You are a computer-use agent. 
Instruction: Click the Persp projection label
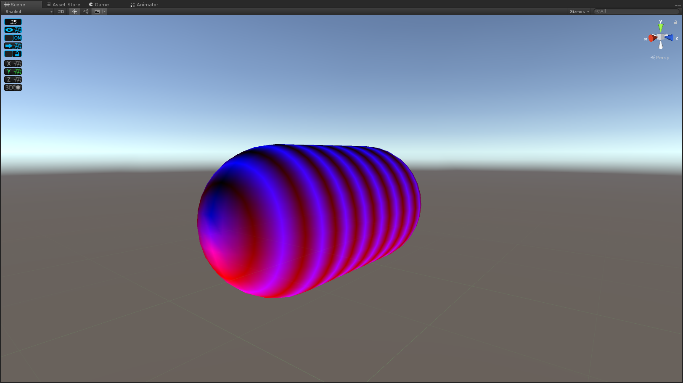[662, 58]
